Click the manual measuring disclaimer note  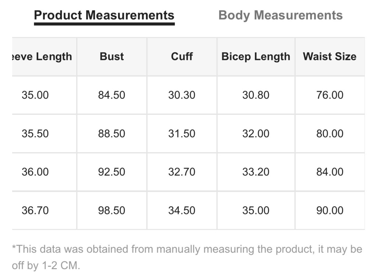[187, 257]
